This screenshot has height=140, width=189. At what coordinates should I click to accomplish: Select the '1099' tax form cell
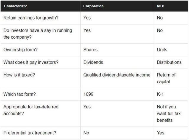pyautogui.click(x=88, y=94)
